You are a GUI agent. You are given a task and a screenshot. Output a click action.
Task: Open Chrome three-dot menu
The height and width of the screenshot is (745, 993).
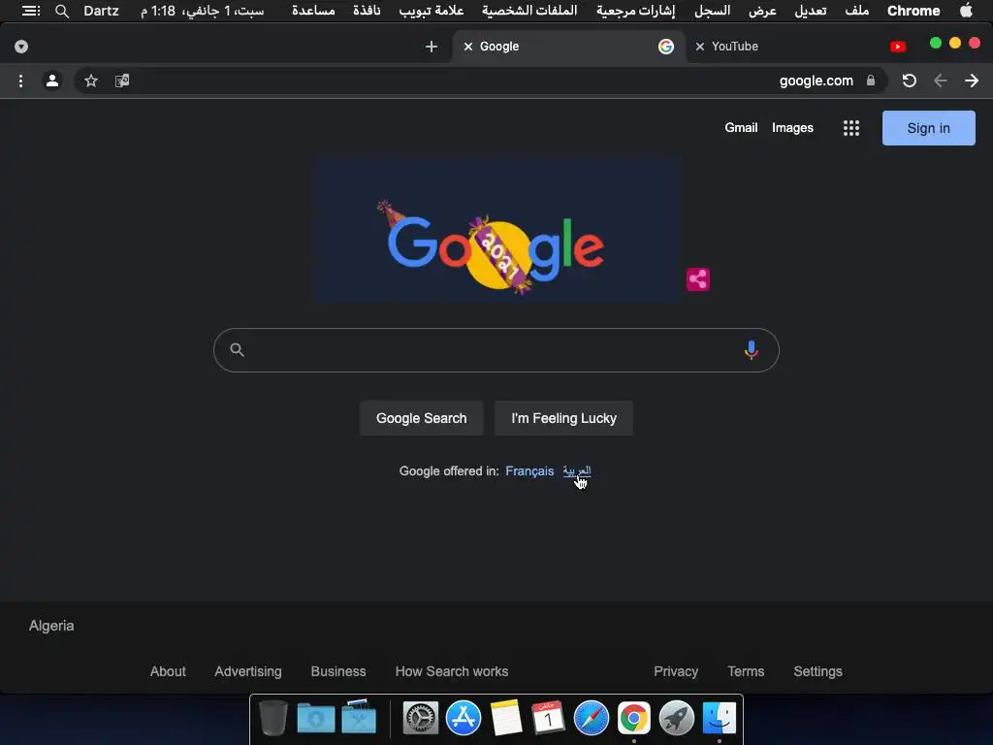point(21,81)
